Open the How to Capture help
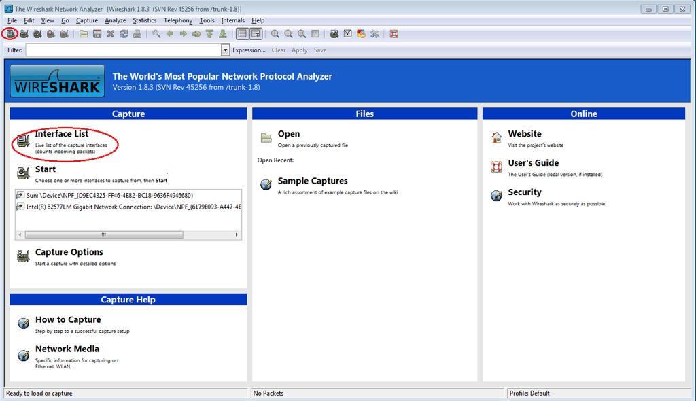 point(68,319)
